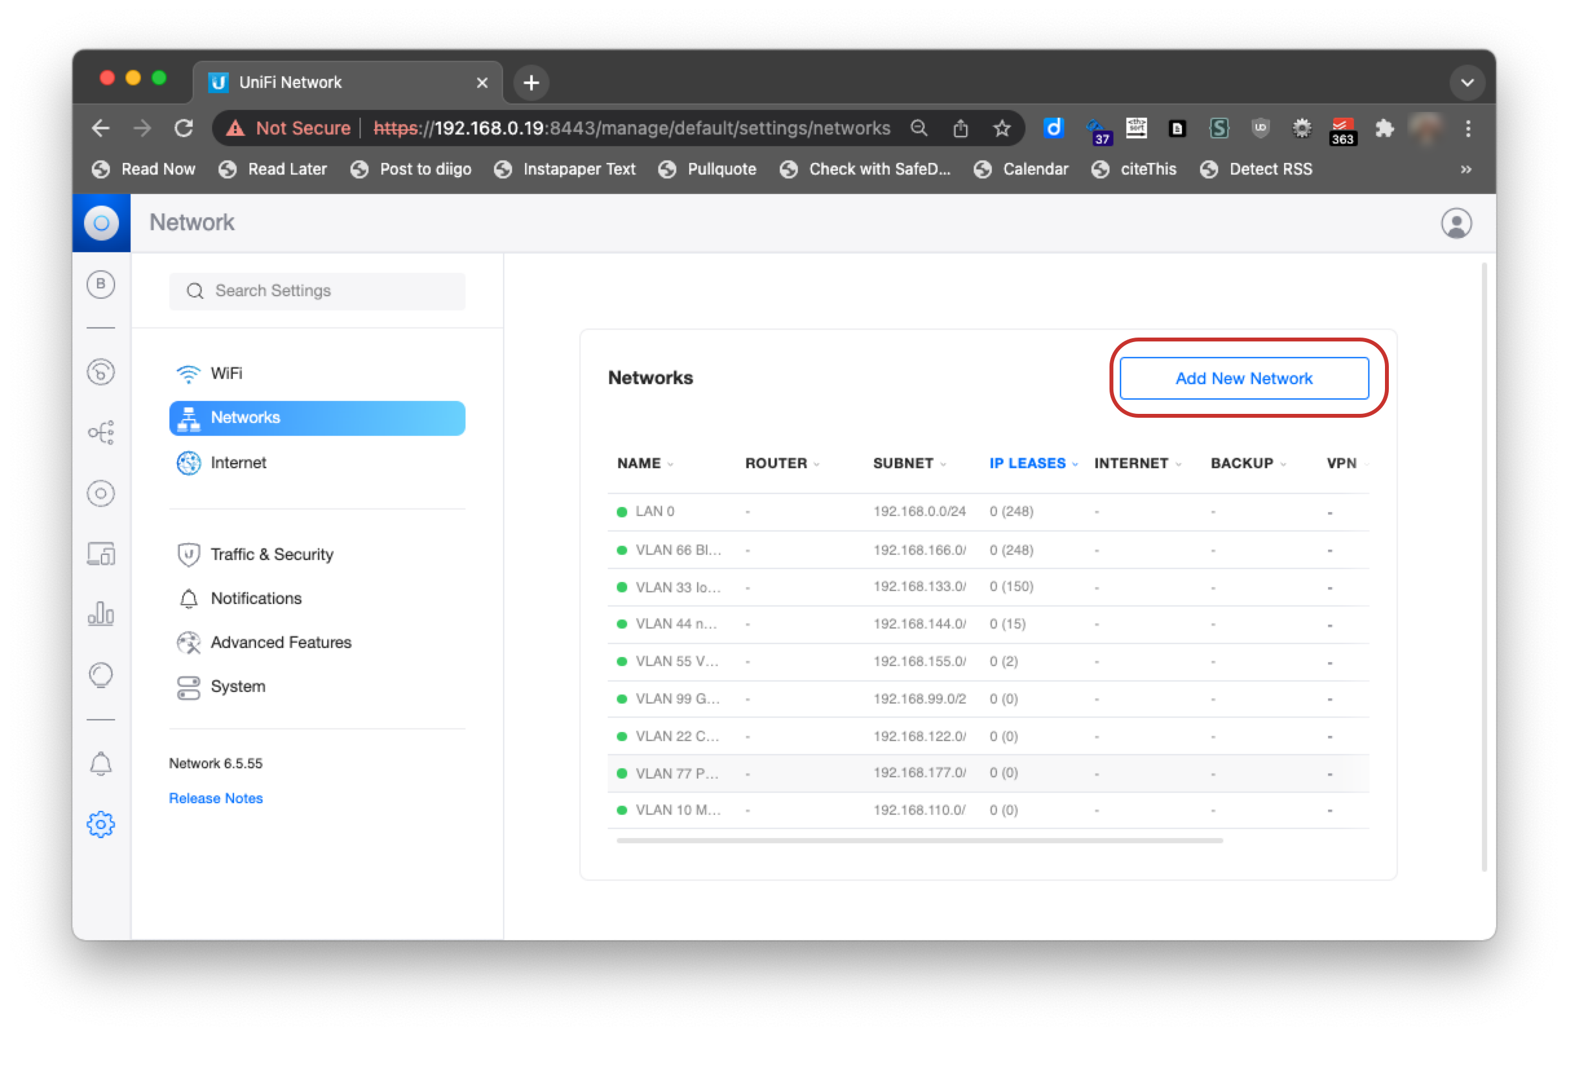
Task: Click the user account avatar icon
Action: pyautogui.click(x=1456, y=223)
